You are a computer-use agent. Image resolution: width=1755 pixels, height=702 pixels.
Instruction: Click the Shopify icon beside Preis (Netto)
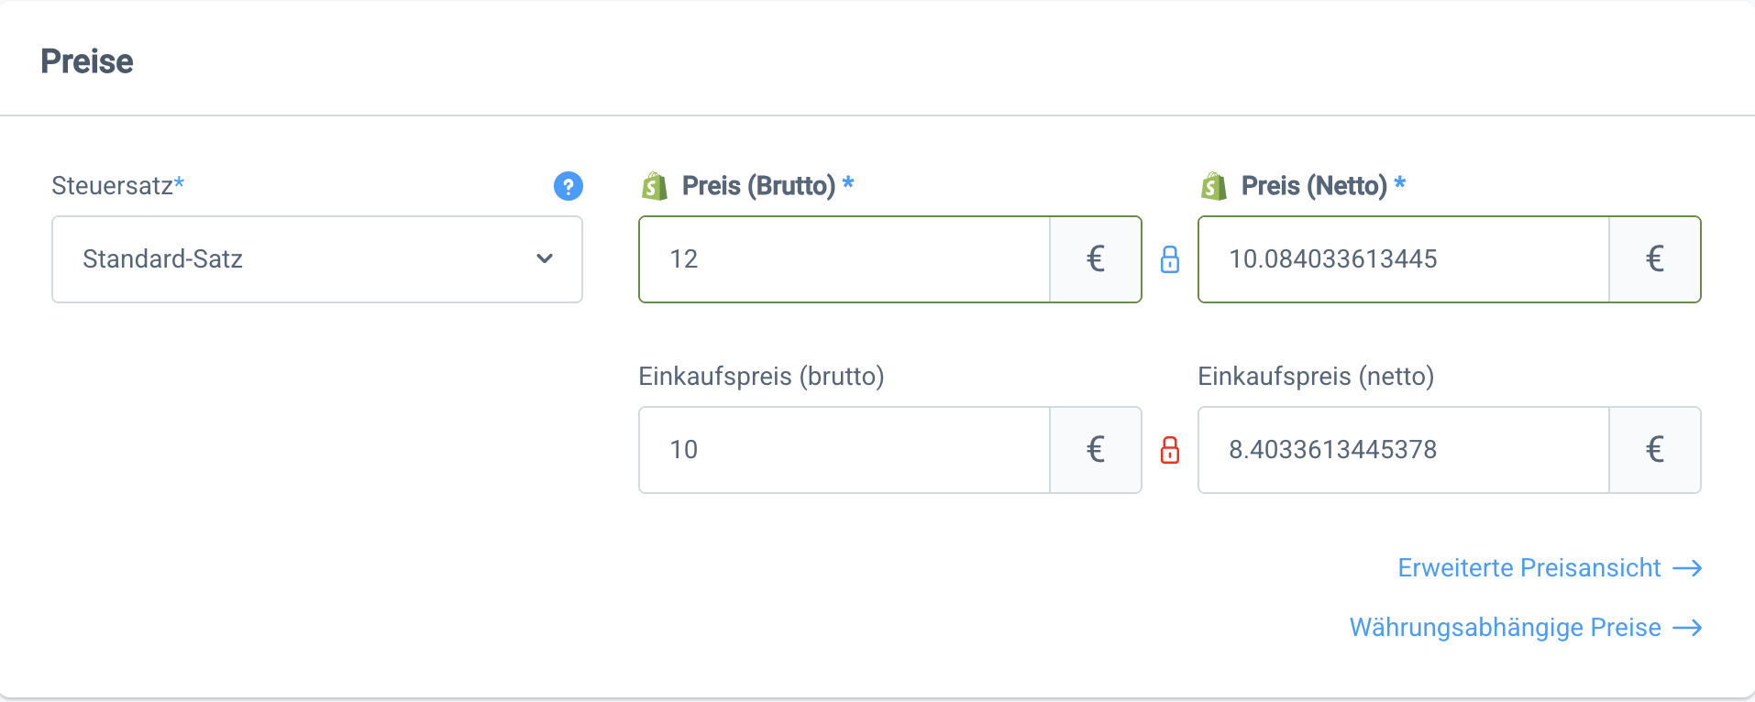pos(1214,186)
